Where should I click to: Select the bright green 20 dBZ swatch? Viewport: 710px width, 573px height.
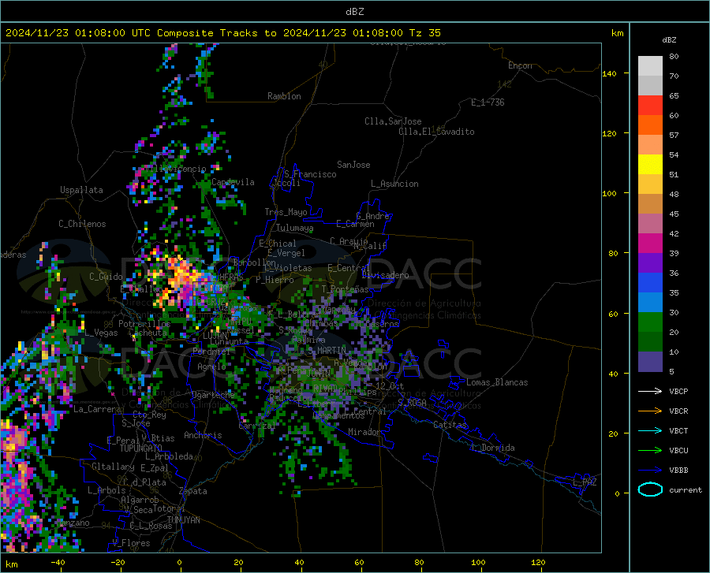(650, 322)
